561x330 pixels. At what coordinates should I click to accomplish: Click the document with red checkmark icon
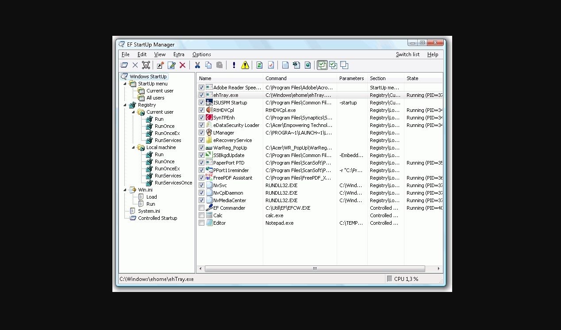point(271,65)
